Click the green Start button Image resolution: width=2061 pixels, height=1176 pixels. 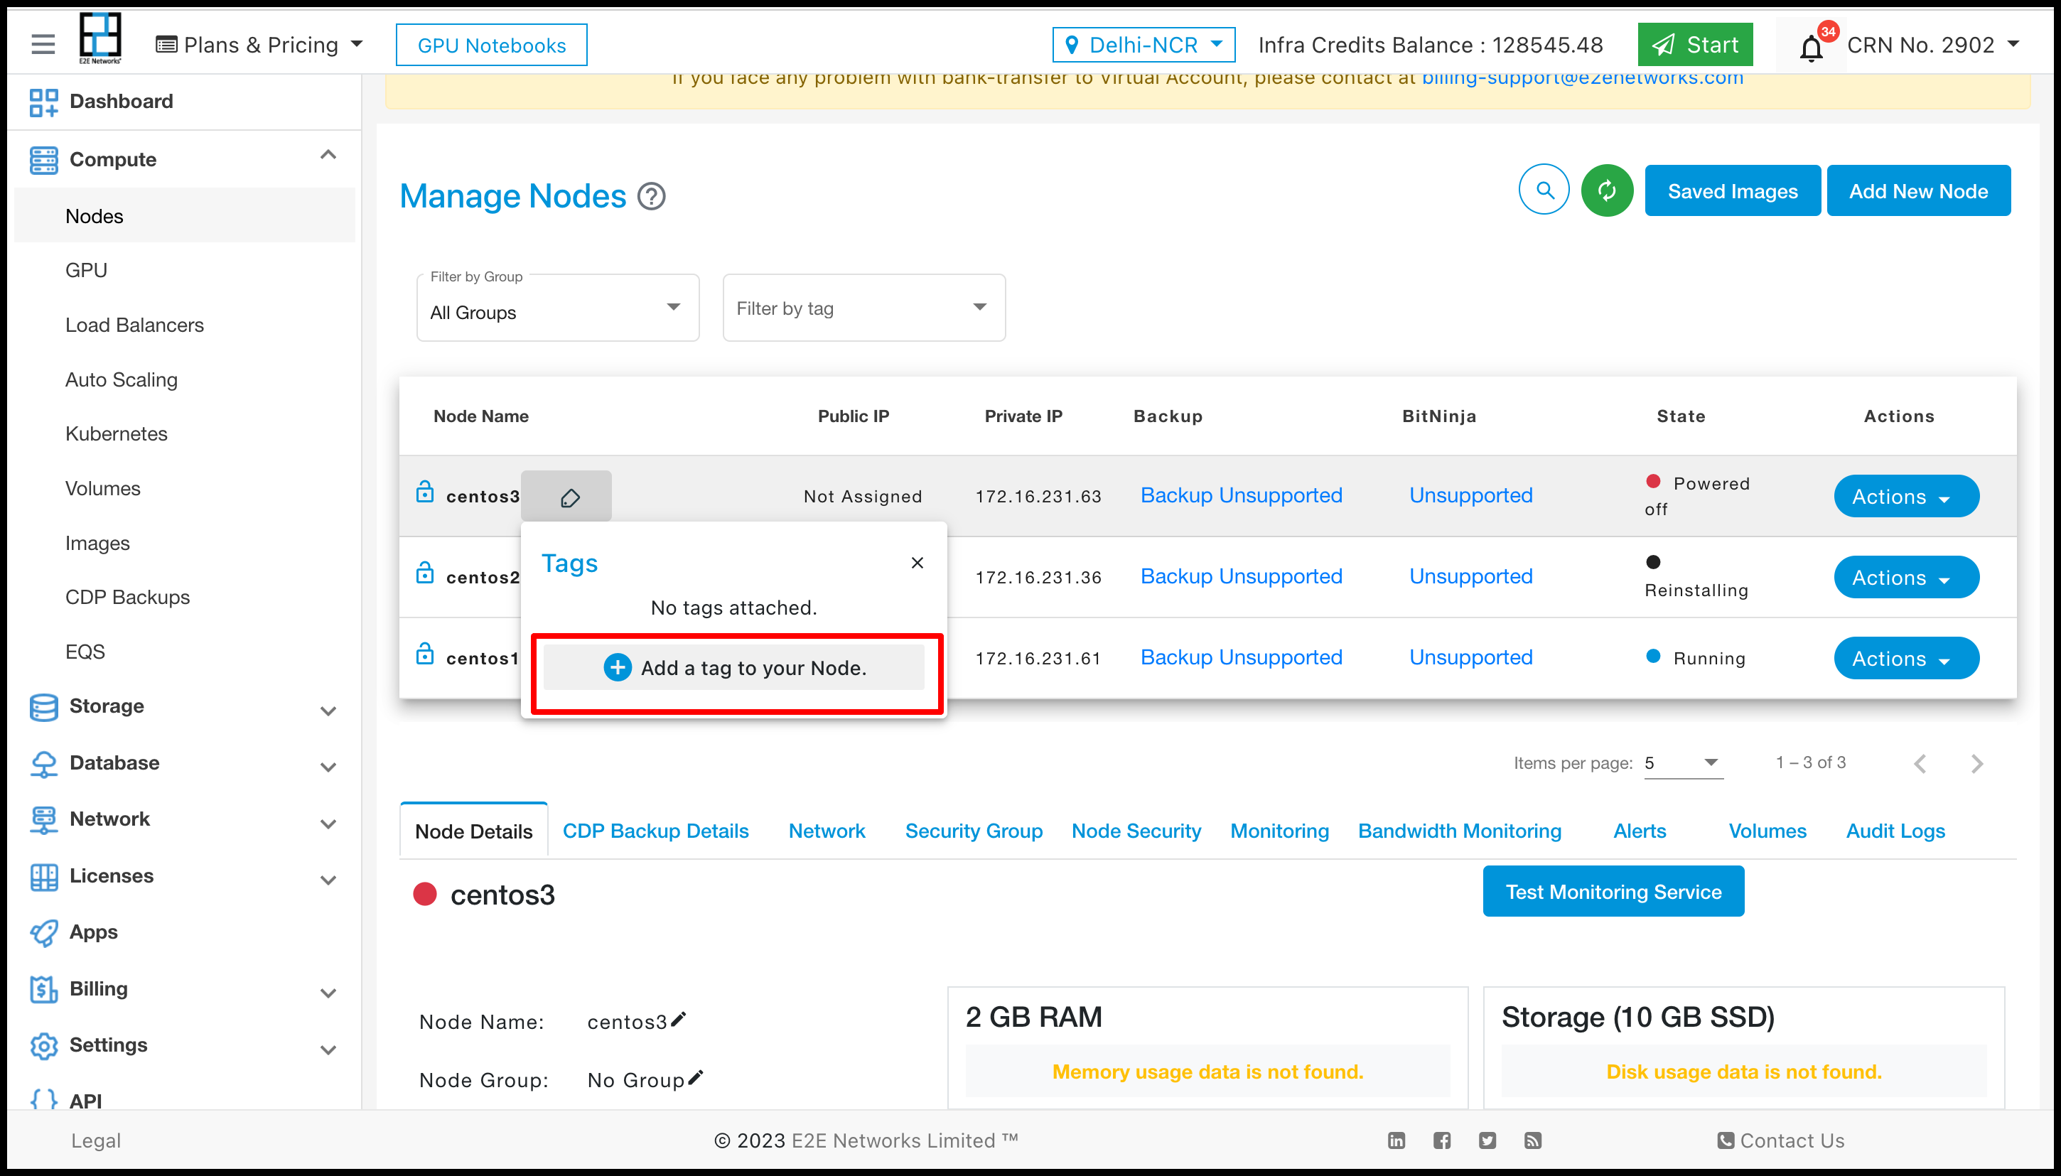(1695, 45)
